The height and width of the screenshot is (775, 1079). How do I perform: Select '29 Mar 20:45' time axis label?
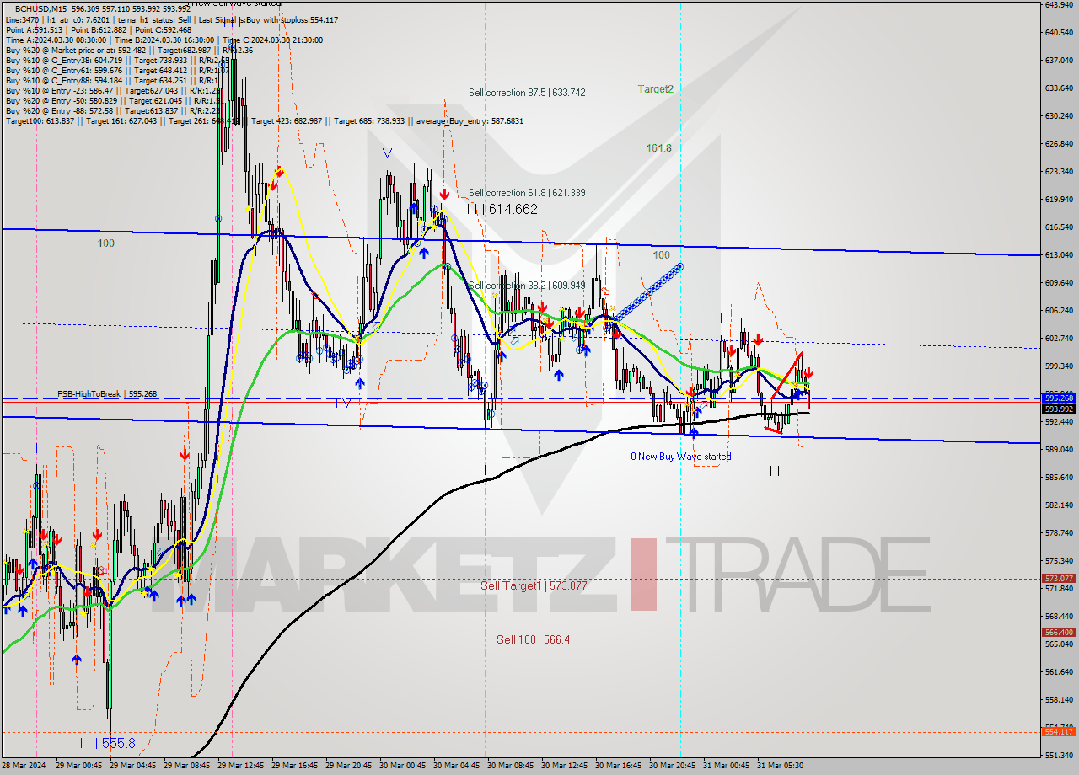point(350,766)
